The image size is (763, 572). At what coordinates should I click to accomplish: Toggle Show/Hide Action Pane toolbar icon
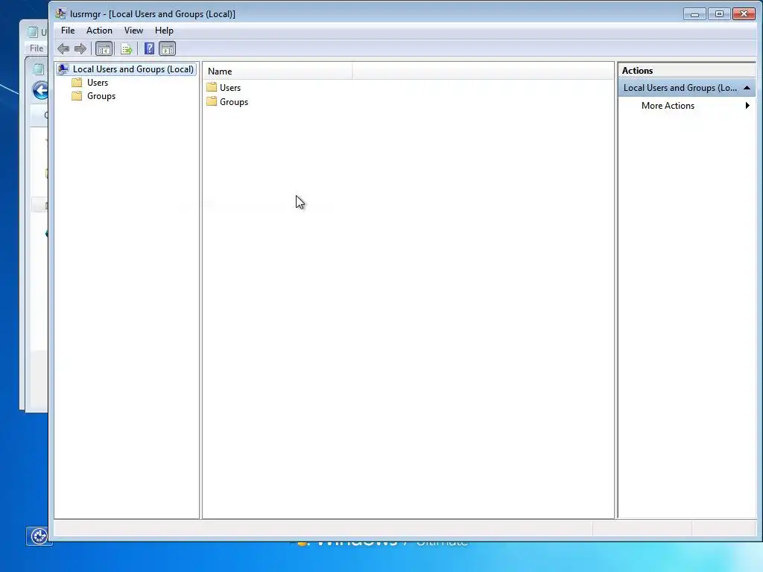pyautogui.click(x=167, y=48)
